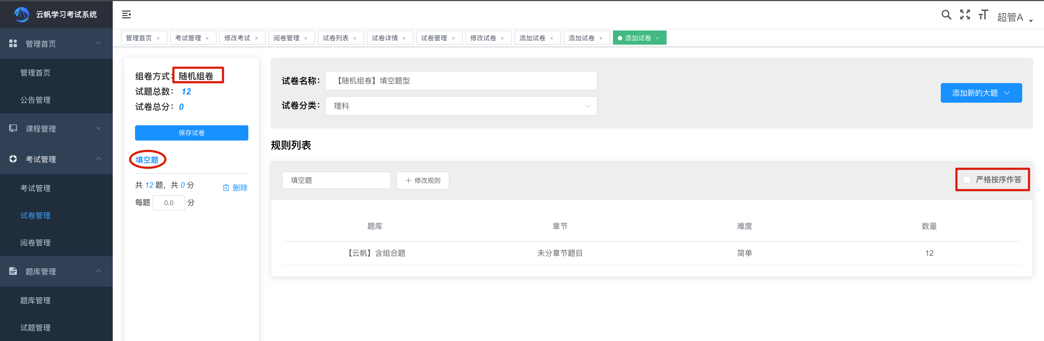
Task: Open the search magnifier icon
Action: (x=946, y=15)
